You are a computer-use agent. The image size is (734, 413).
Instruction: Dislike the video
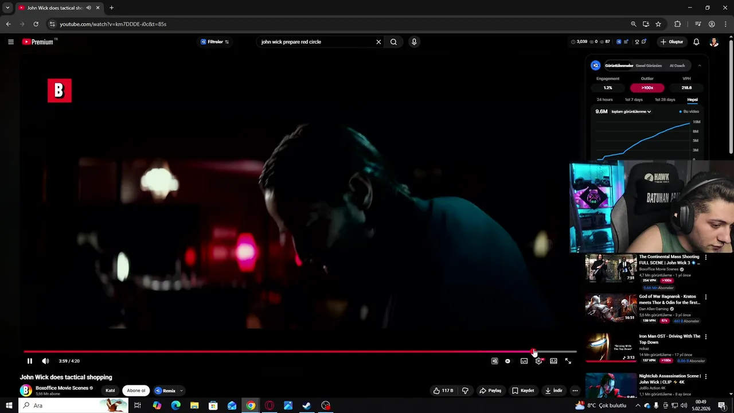[x=465, y=391]
